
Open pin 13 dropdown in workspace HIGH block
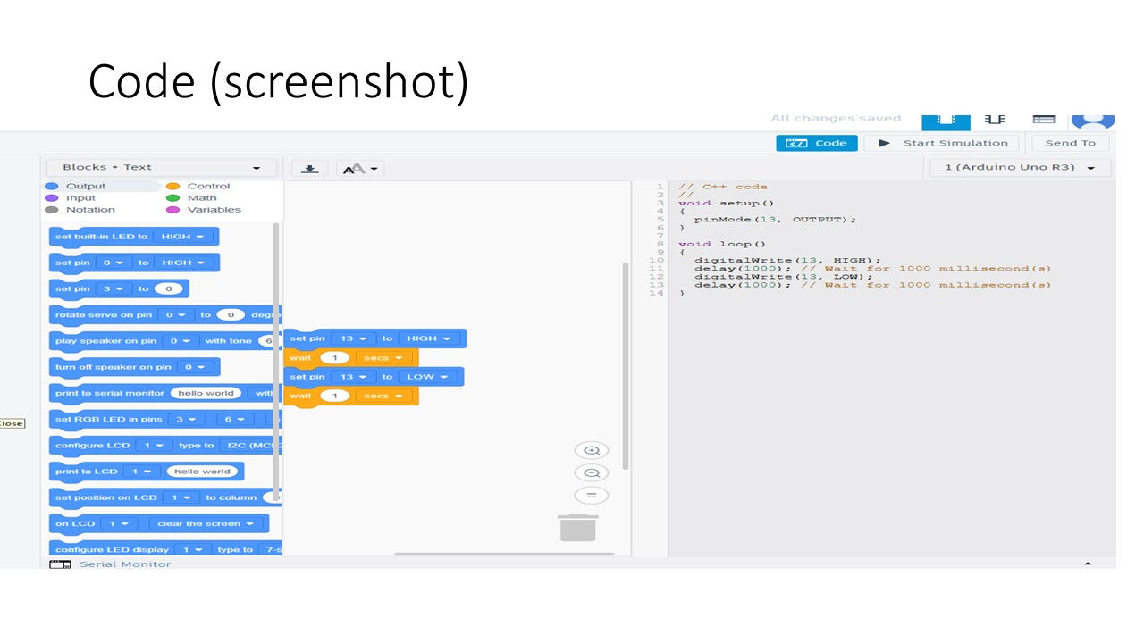click(x=355, y=339)
